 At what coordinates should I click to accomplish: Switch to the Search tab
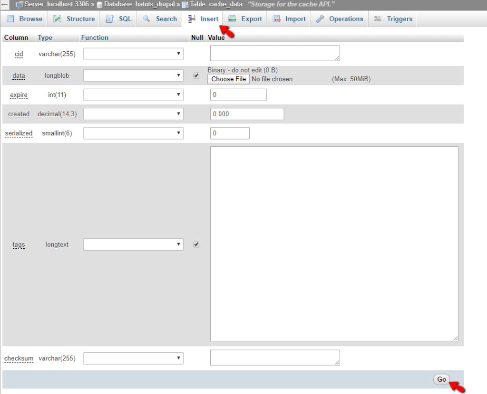pos(159,19)
